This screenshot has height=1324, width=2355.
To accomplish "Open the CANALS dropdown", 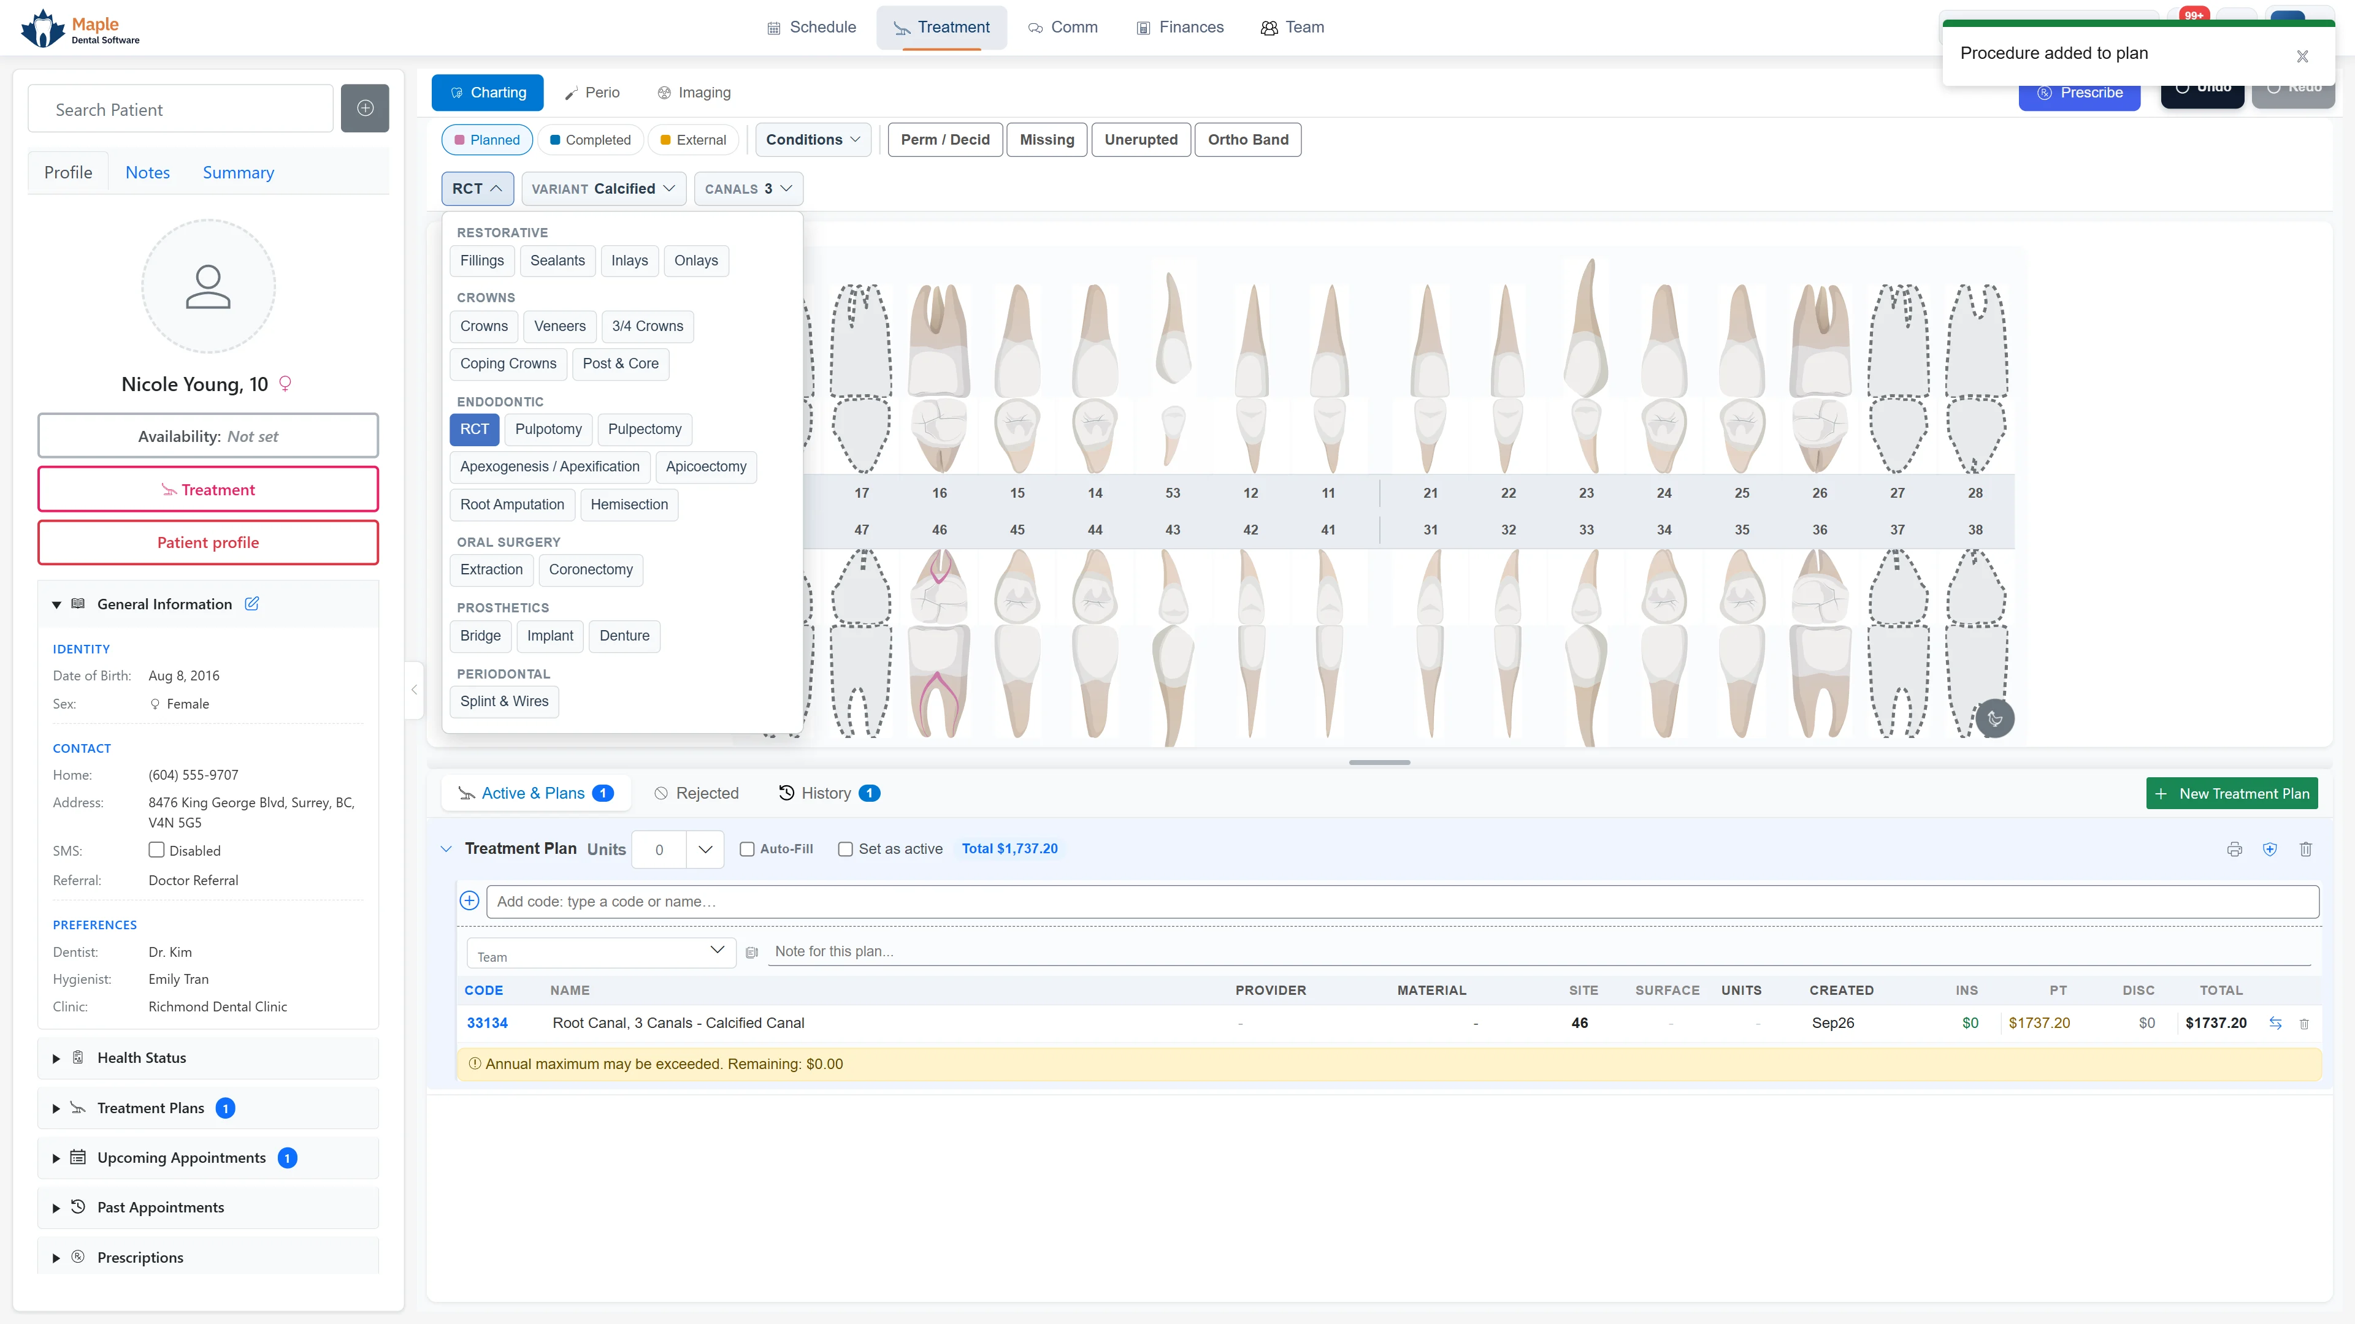I will coord(748,189).
